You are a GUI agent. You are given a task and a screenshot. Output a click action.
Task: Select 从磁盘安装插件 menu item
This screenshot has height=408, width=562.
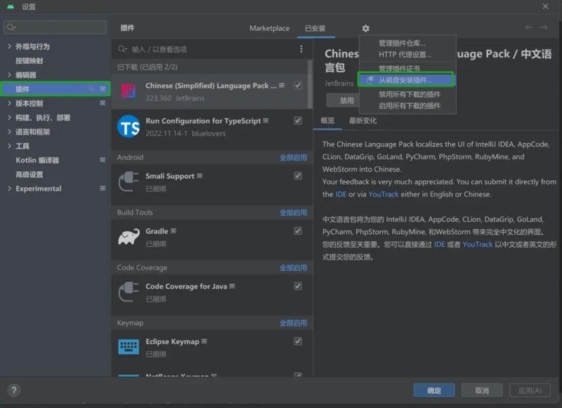pyautogui.click(x=406, y=80)
